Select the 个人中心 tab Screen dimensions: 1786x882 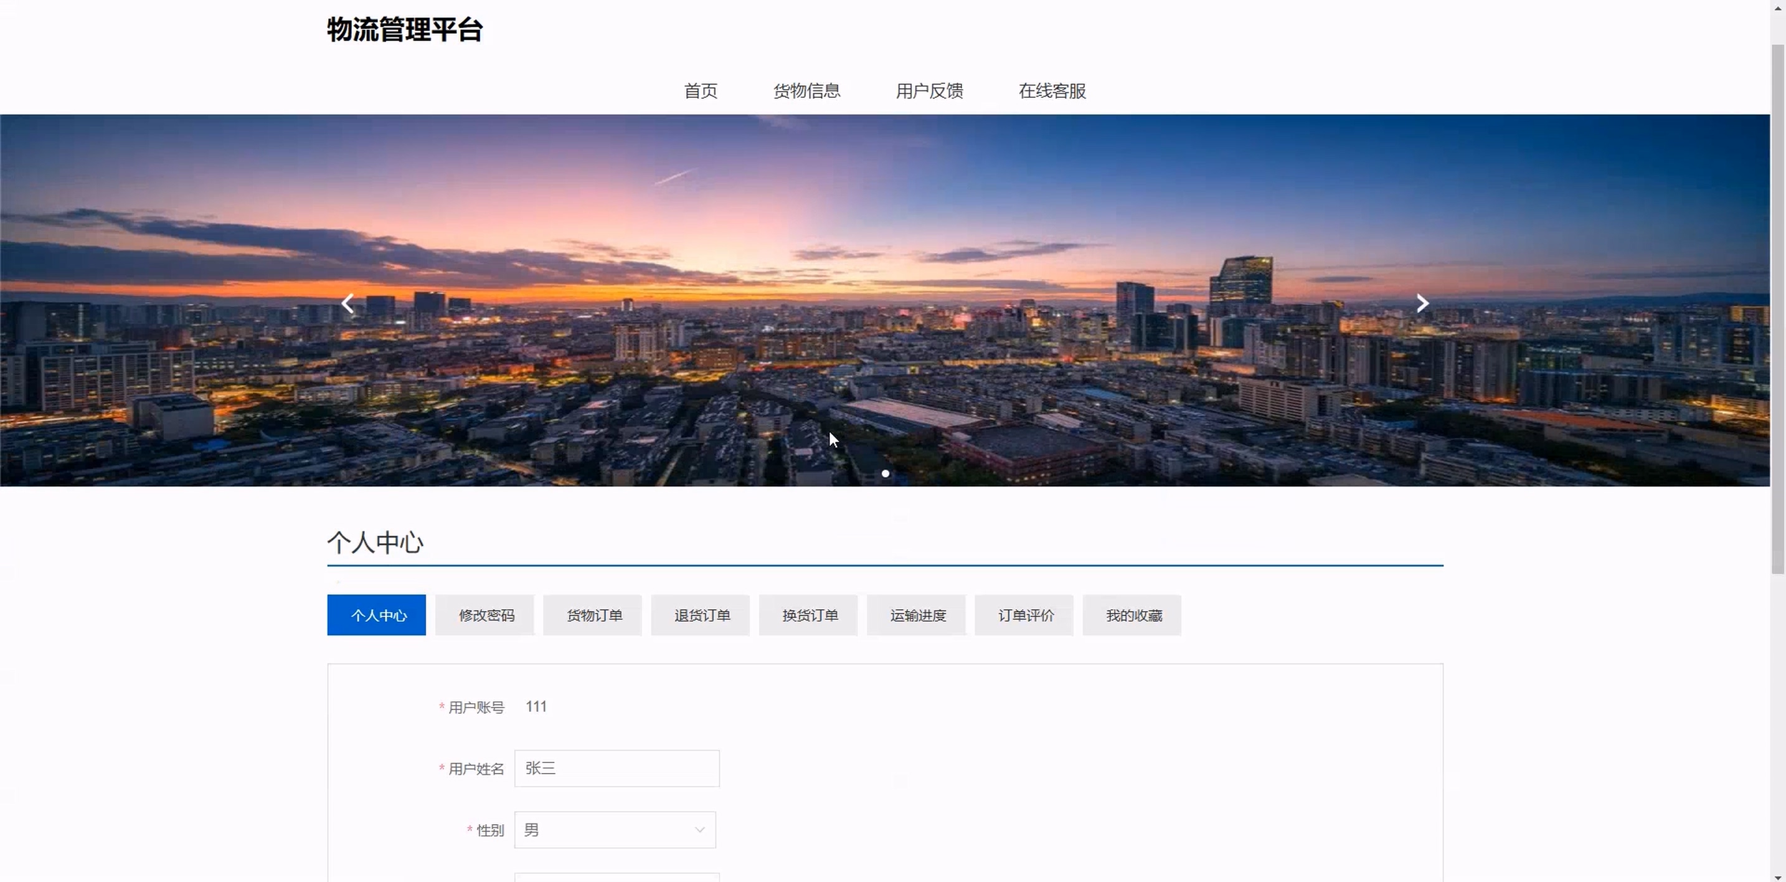click(377, 615)
